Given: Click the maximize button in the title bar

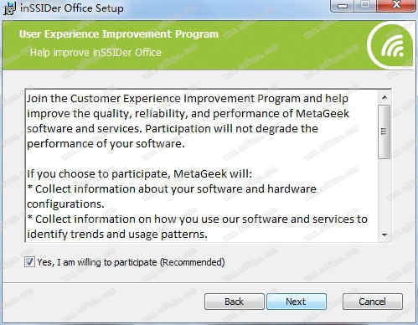Looking at the screenshot, I should click(365, 6).
